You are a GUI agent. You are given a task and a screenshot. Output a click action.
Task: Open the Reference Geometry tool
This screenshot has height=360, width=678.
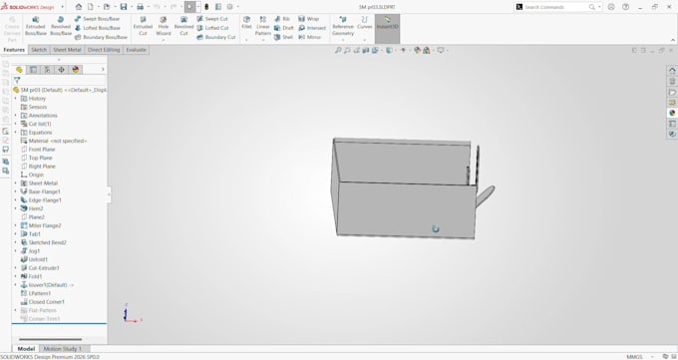pyautogui.click(x=343, y=26)
